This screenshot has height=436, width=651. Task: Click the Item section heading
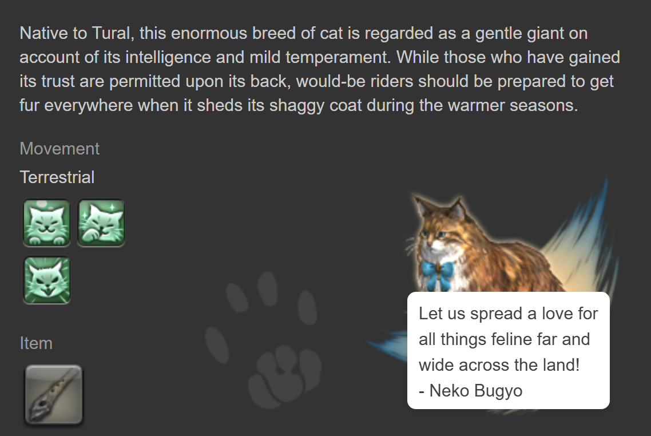[x=36, y=343]
